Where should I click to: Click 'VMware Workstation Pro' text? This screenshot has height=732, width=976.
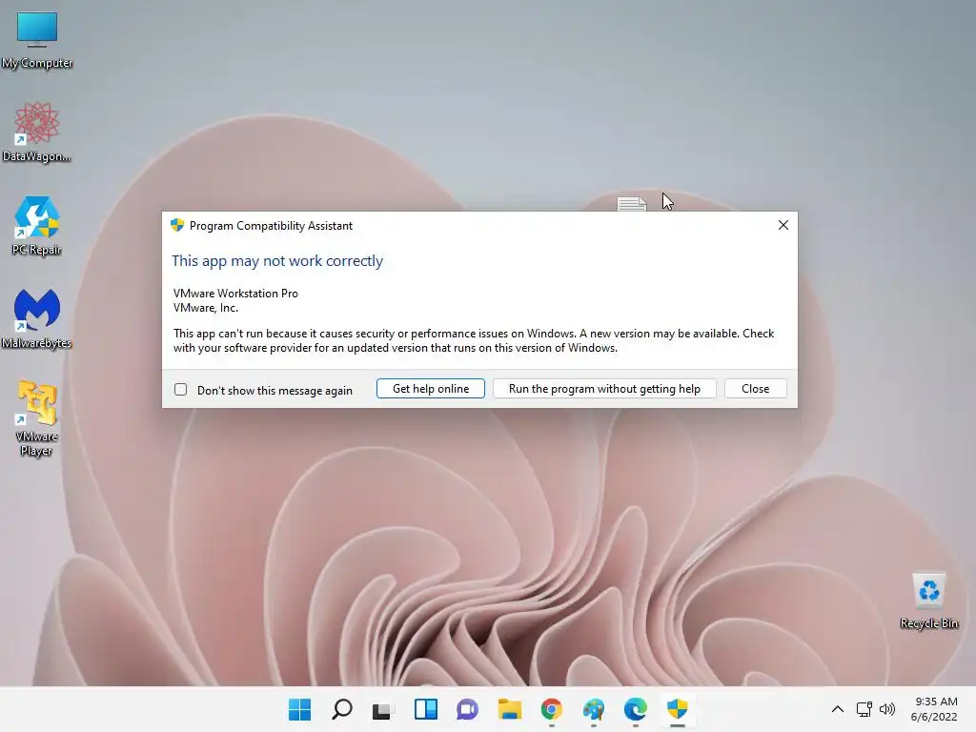(236, 294)
